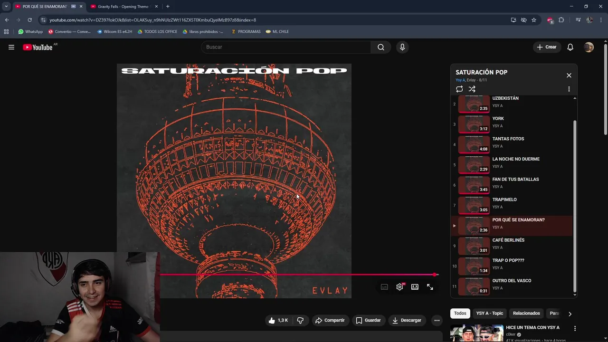Screen dimensions: 608x342
Task: Open the bookmarks bar apps grid
Action: [6, 32]
